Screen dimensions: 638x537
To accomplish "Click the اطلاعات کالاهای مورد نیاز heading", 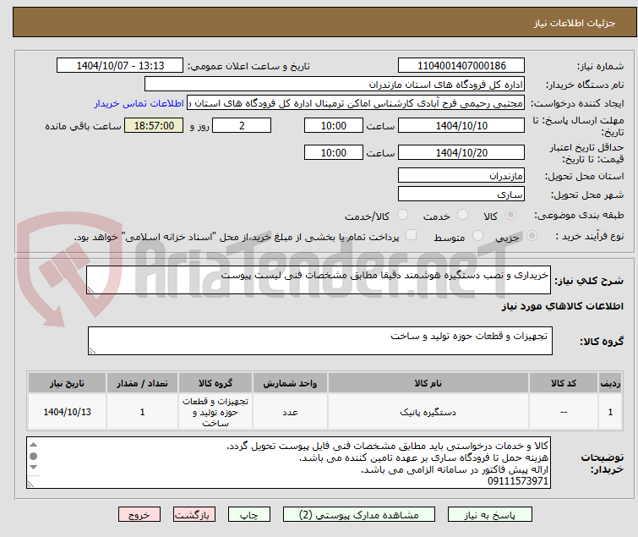I will [x=562, y=306].
